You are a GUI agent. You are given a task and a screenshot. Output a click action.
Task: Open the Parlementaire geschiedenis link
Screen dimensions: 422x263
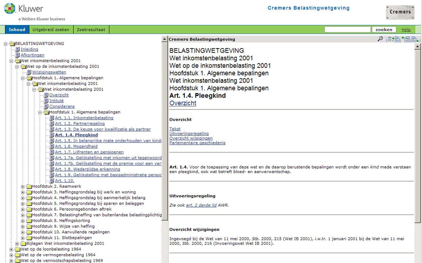(x=197, y=143)
